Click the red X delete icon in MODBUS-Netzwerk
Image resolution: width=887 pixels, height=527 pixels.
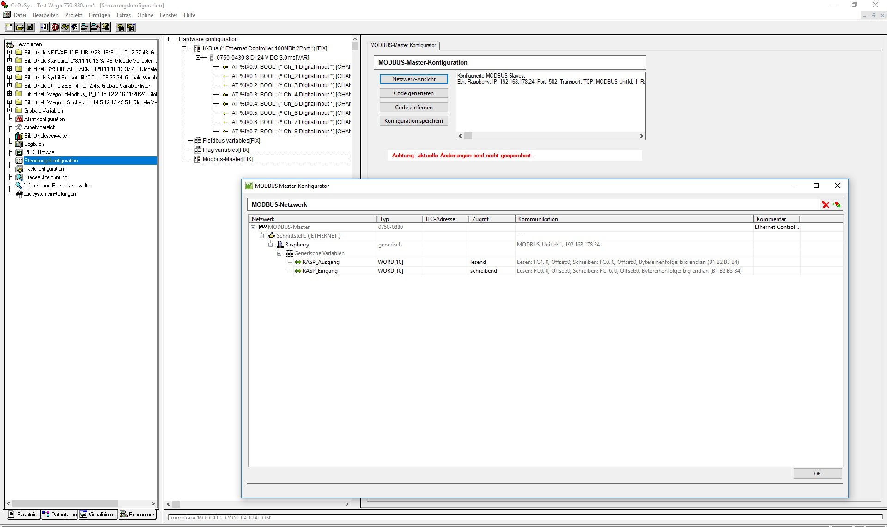coord(826,204)
